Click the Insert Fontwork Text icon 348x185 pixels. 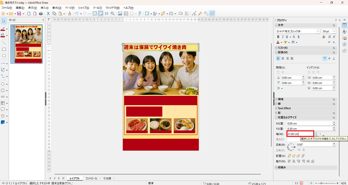(140, 14)
